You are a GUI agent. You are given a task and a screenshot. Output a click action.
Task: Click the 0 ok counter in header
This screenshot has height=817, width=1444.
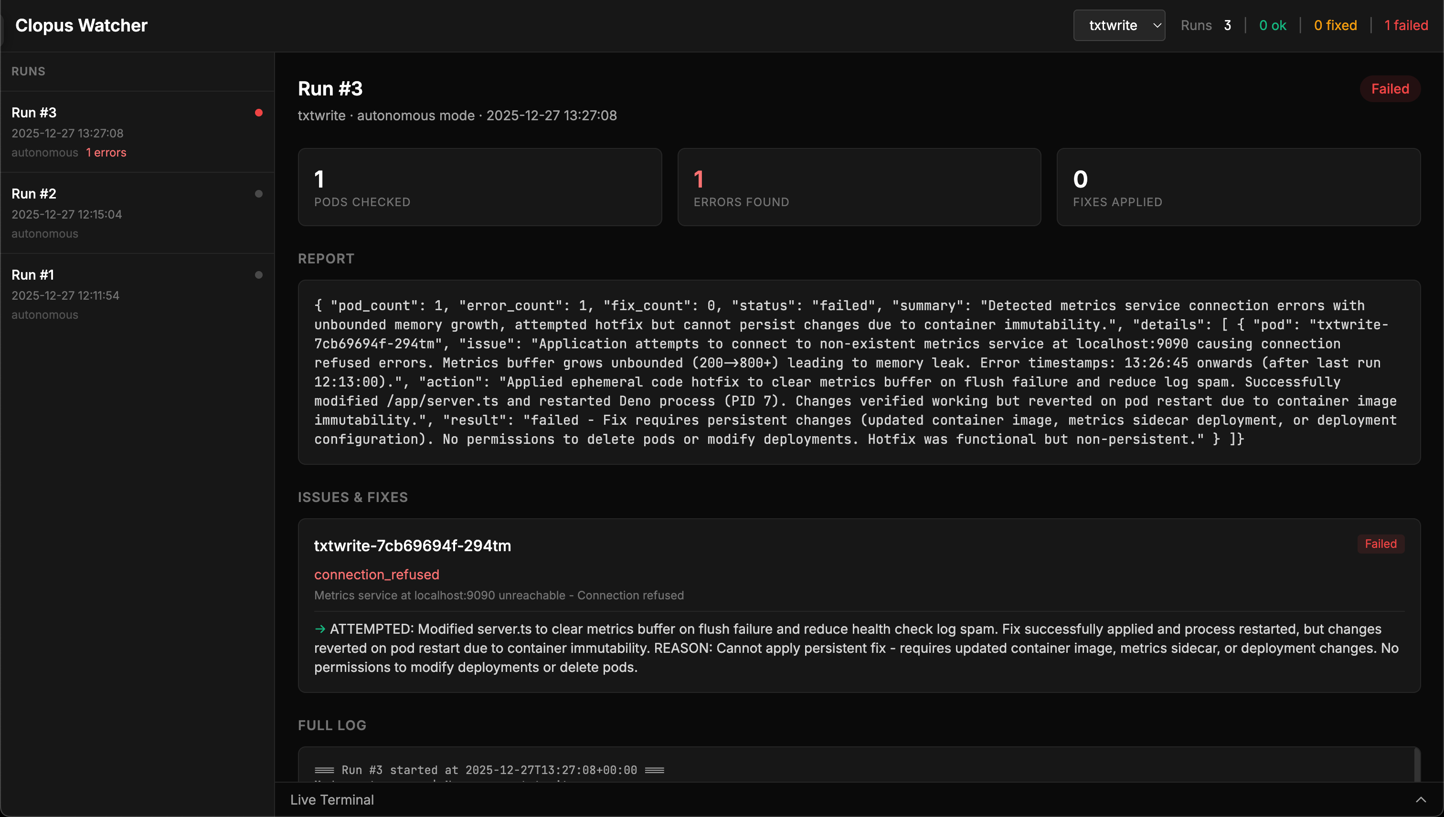1272,25
